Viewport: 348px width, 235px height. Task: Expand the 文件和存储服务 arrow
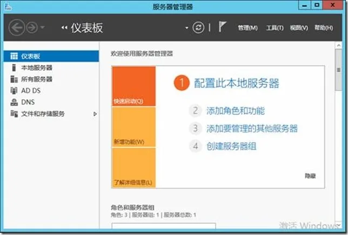(95, 114)
